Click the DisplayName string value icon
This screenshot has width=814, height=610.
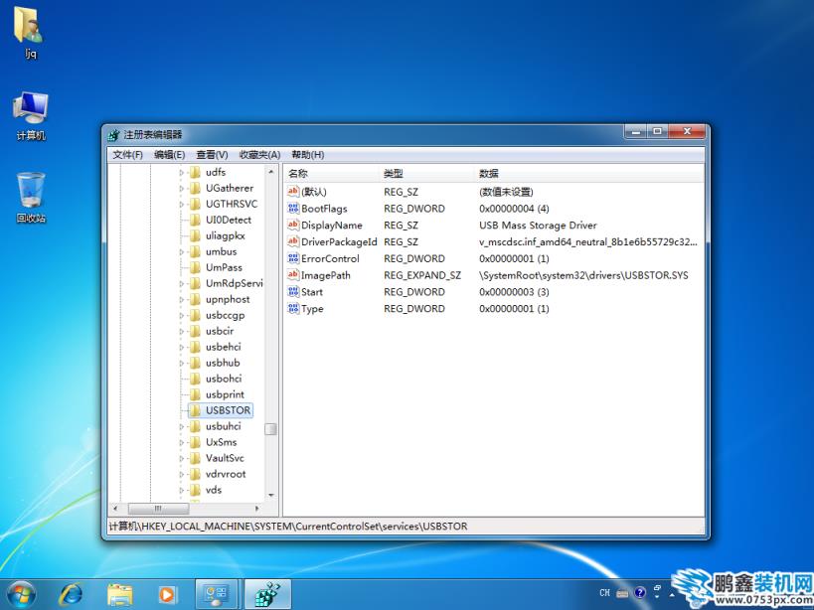(293, 226)
